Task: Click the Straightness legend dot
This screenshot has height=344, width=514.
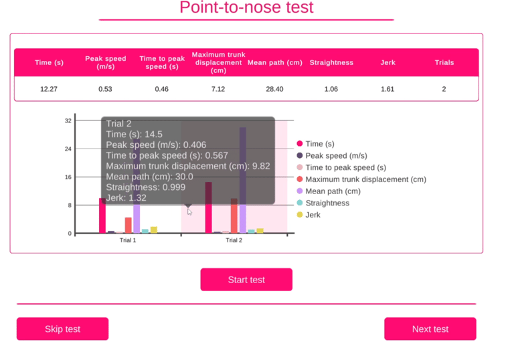Action: coord(300,203)
